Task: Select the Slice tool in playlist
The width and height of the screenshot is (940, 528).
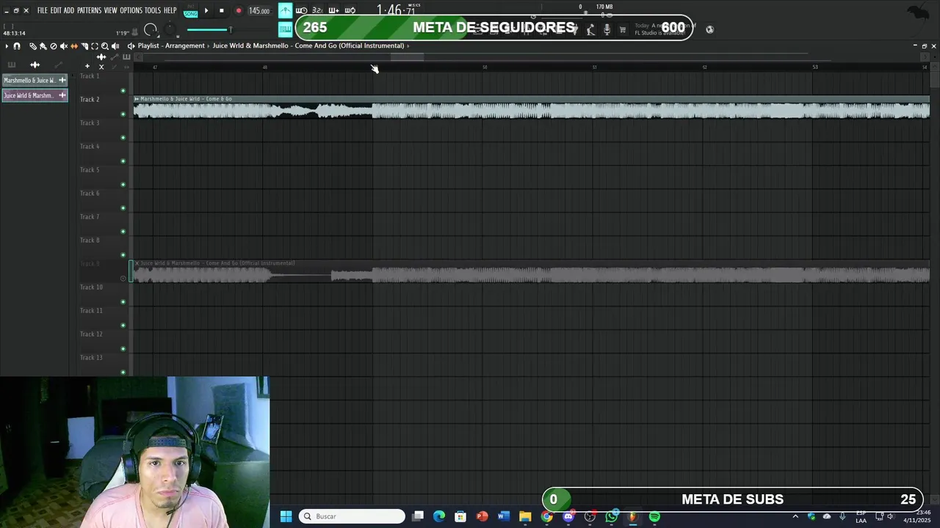Action: click(84, 46)
